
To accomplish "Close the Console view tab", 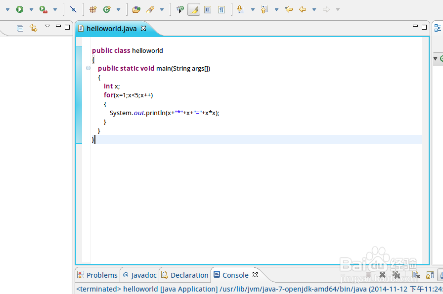I will pyautogui.click(x=255, y=275).
